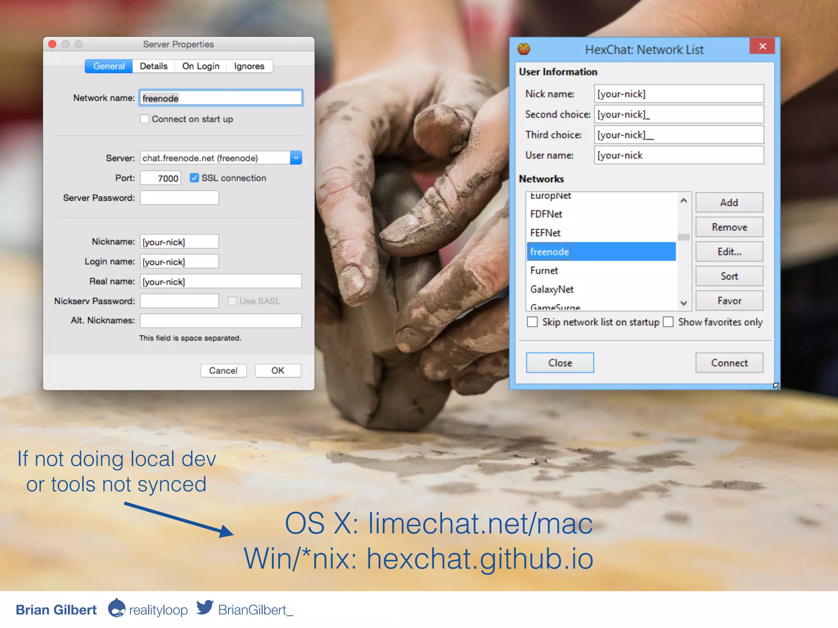Image resolution: width=838 pixels, height=628 pixels.
Task: Open the Ignores tab
Action: [x=249, y=66]
